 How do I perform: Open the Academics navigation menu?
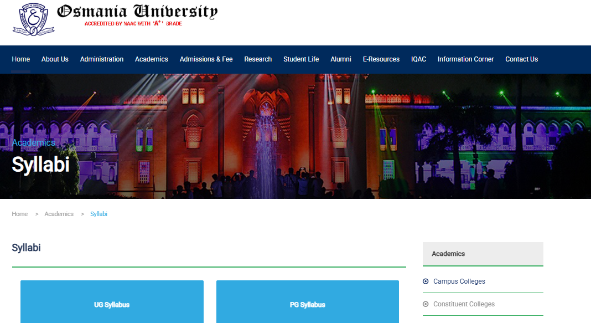(152, 59)
